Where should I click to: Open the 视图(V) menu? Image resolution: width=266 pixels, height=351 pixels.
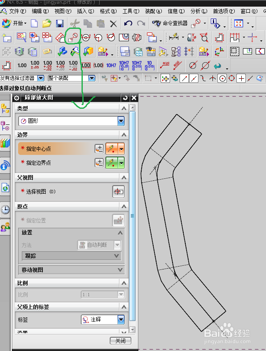(x=63, y=11)
